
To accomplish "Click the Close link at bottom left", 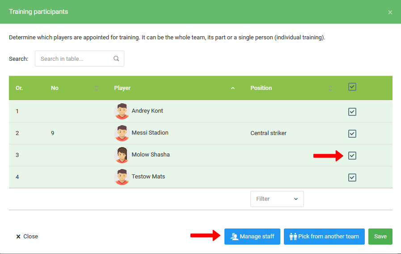I will [x=27, y=237].
